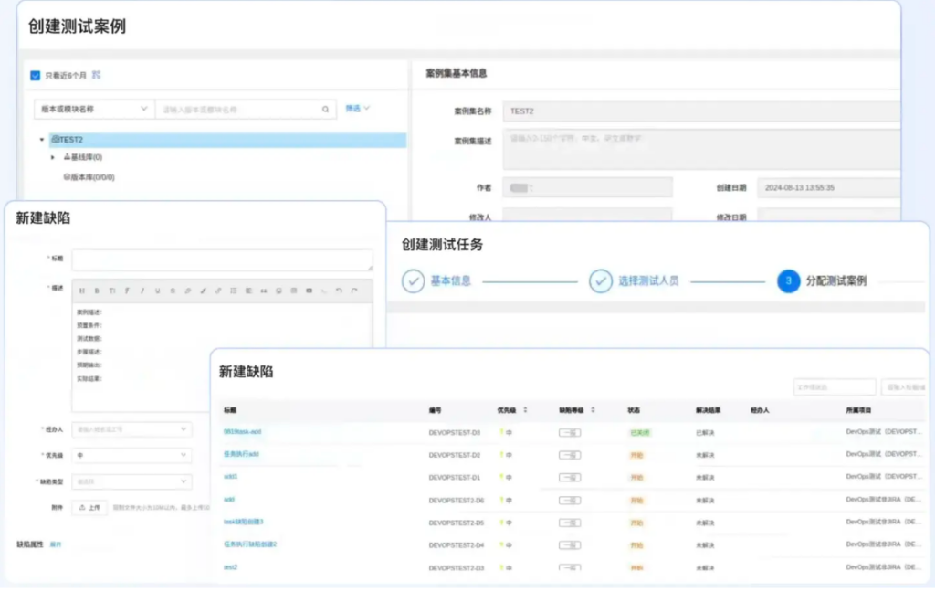The height and width of the screenshot is (592, 935).
Task: Uncheck the 只看近6个月 checkbox
Action: click(36, 76)
